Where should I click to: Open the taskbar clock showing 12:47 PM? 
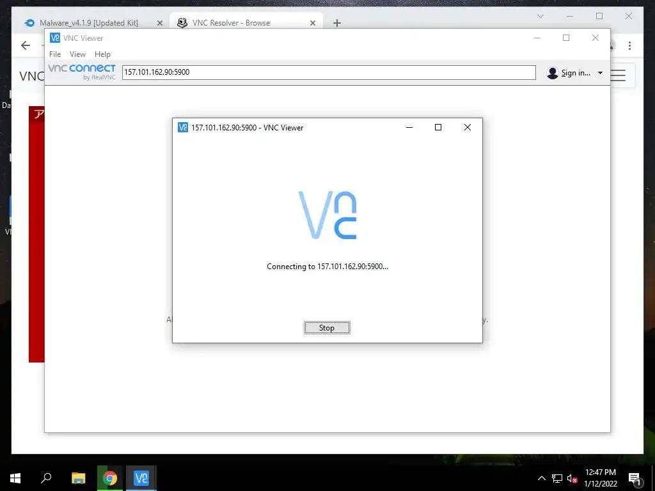click(x=600, y=478)
